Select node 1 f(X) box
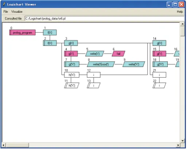Viewport: 187px width, 150px height. coord(50,32)
